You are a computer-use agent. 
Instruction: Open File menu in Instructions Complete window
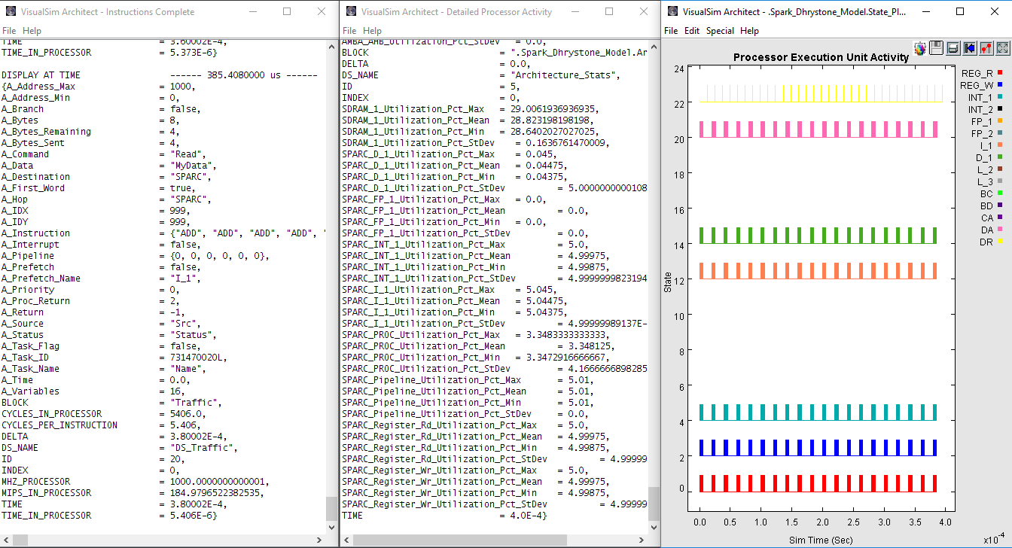tap(9, 31)
